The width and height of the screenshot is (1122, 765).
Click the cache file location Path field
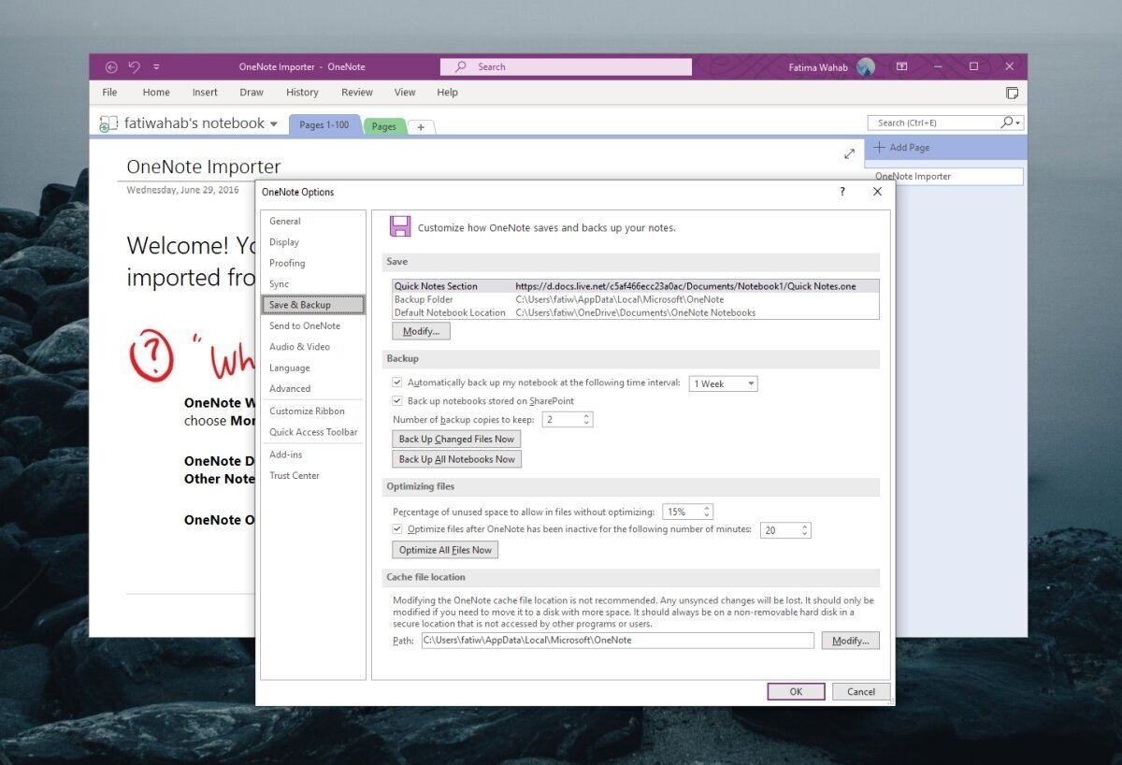point(617,640)
